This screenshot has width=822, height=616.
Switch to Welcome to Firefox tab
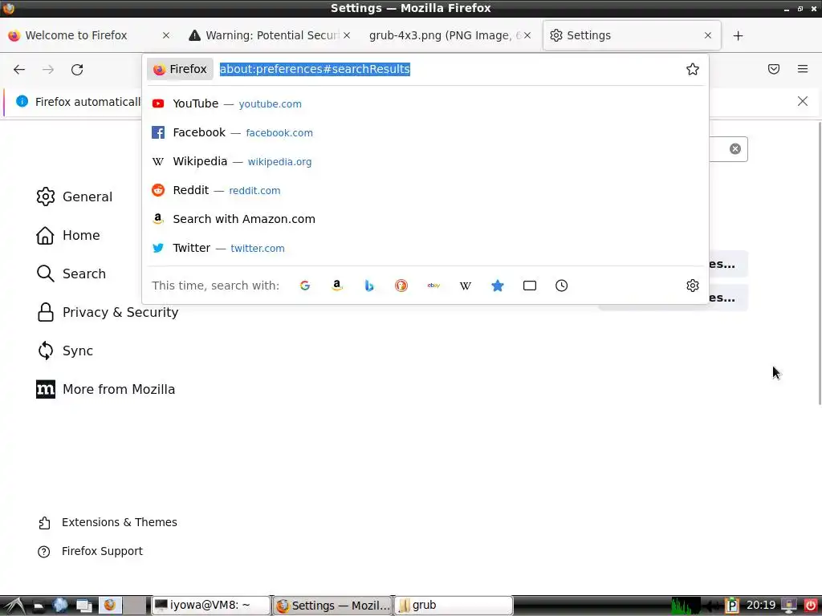click(88, 35)
